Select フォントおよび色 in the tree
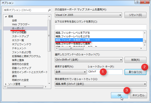 [21, 52]
